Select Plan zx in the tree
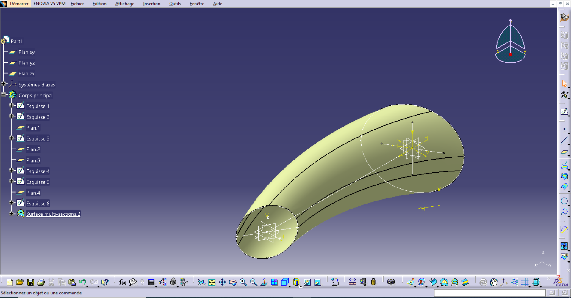 coord(26,74)
